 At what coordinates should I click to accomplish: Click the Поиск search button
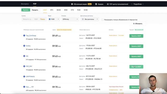click(x=43, y=19)
